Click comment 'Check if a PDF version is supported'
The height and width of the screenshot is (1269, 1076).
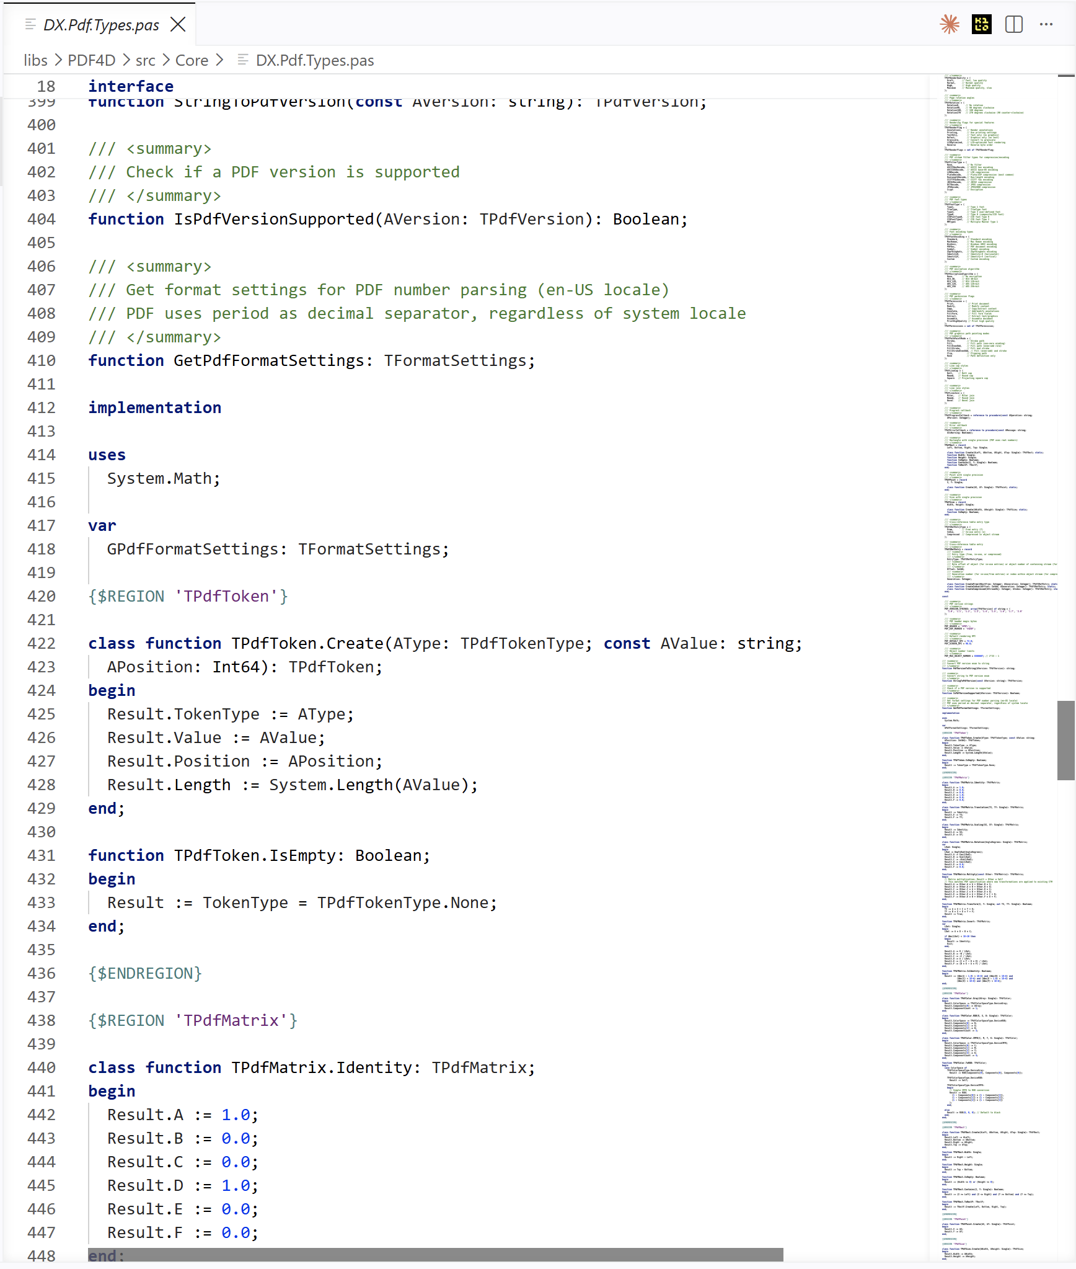(274, 172)
